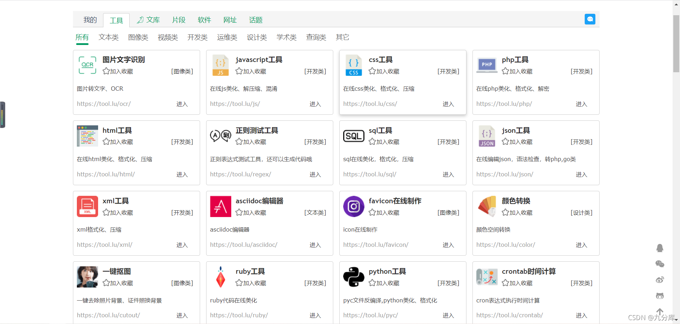Select the 工具 tab
680x324 pixels.
[x=116, y=20]
